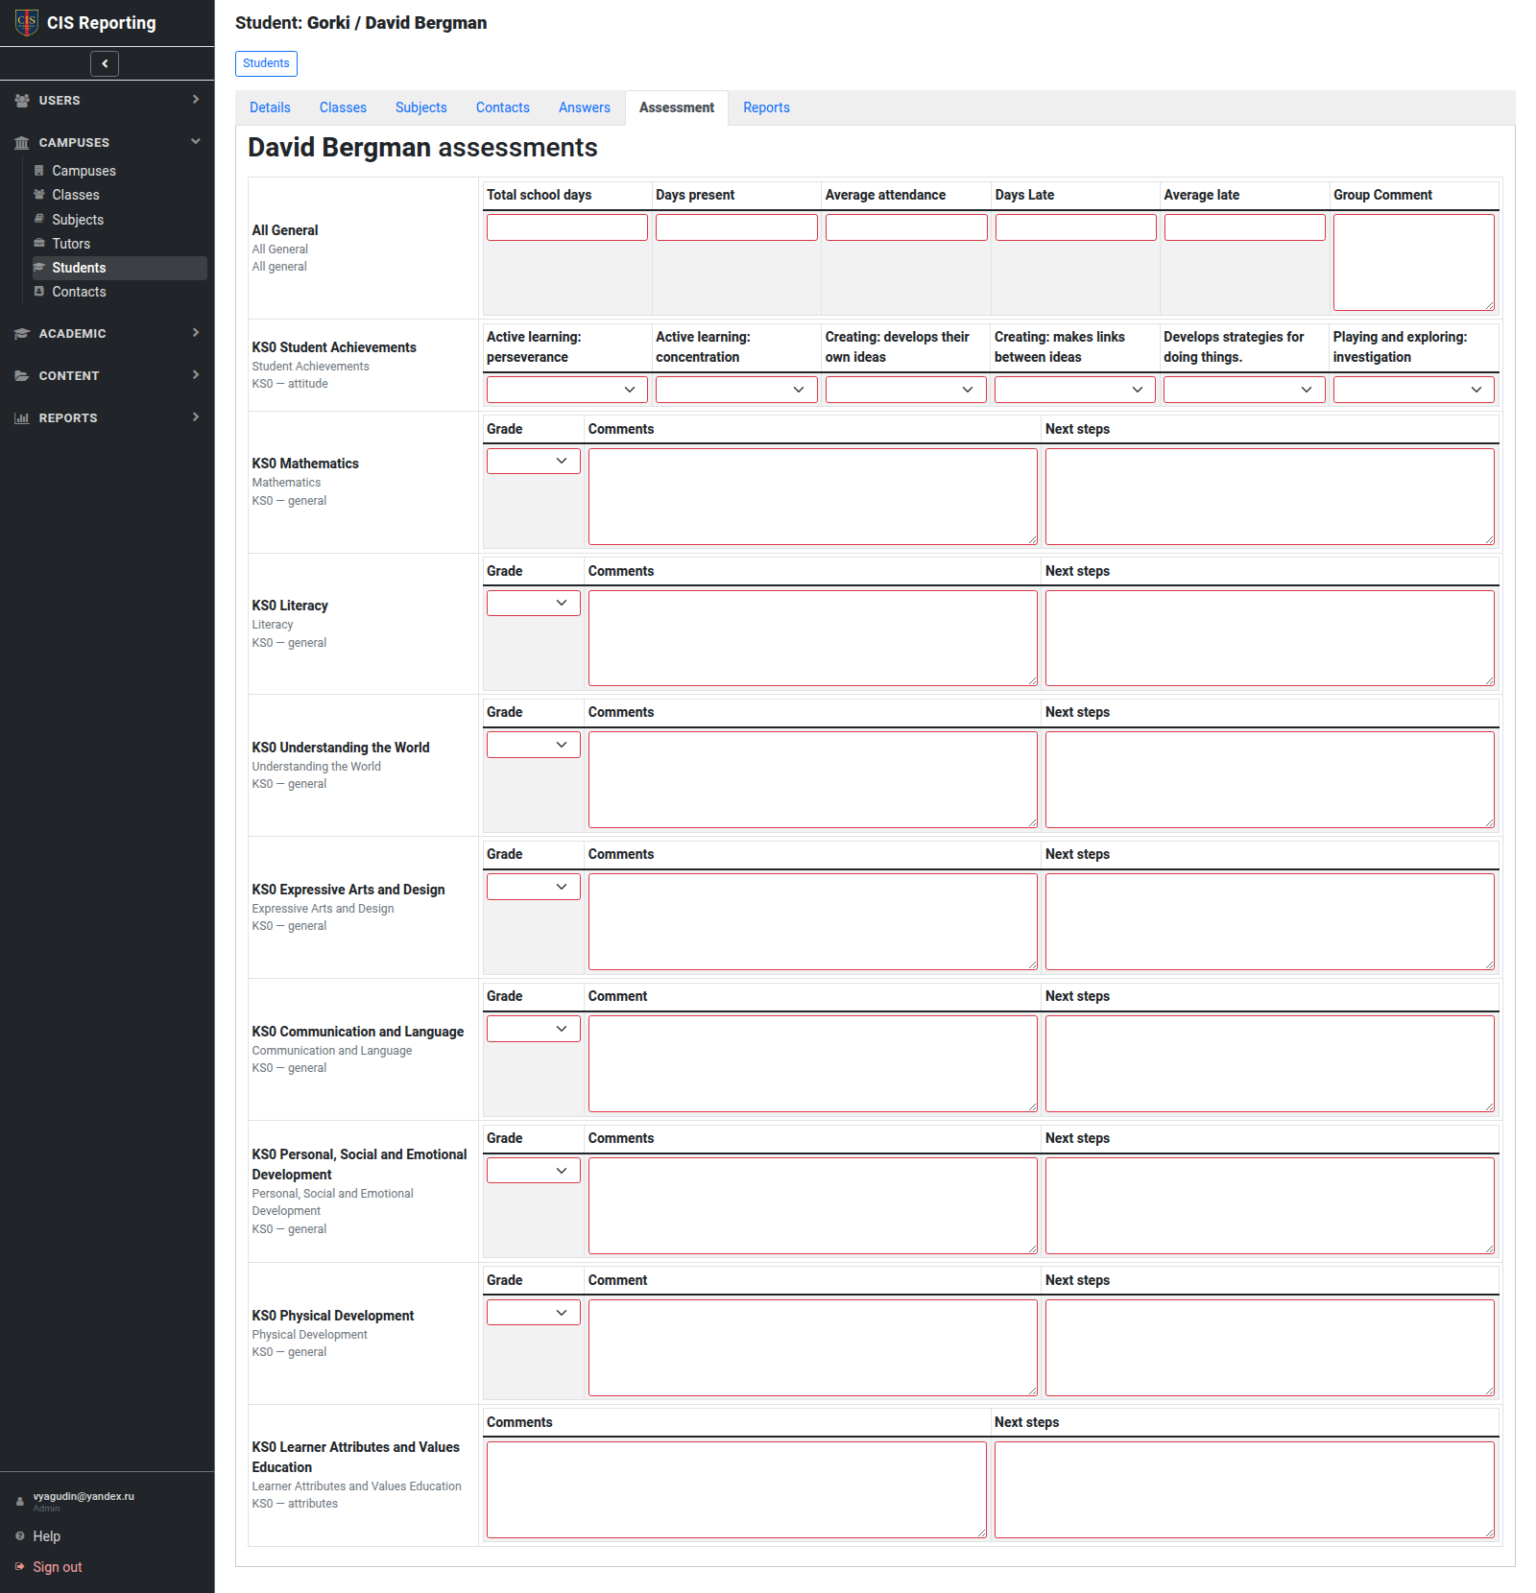Image resolution: width=1536 pixels, height=1593 pixels.
Task: Expand the Users menu section
Action: coord(196,100)
